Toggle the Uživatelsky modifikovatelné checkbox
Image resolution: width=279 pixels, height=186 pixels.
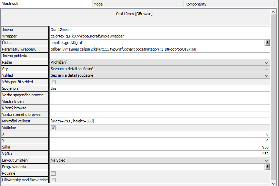coord(53,180)
